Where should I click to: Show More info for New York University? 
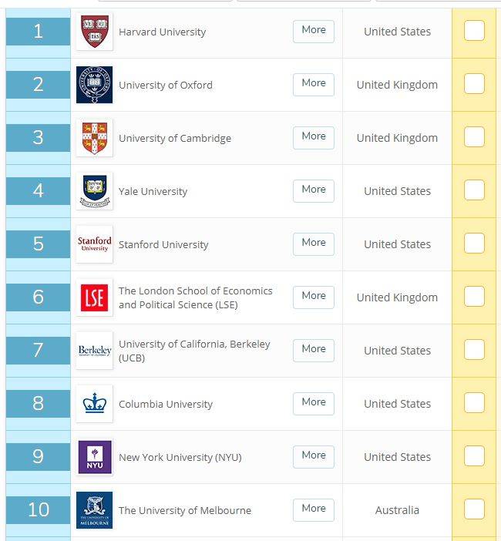point(314,456)
